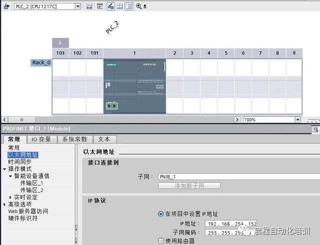Click the horizontal scrollbar left arrow

coord(4,119)
